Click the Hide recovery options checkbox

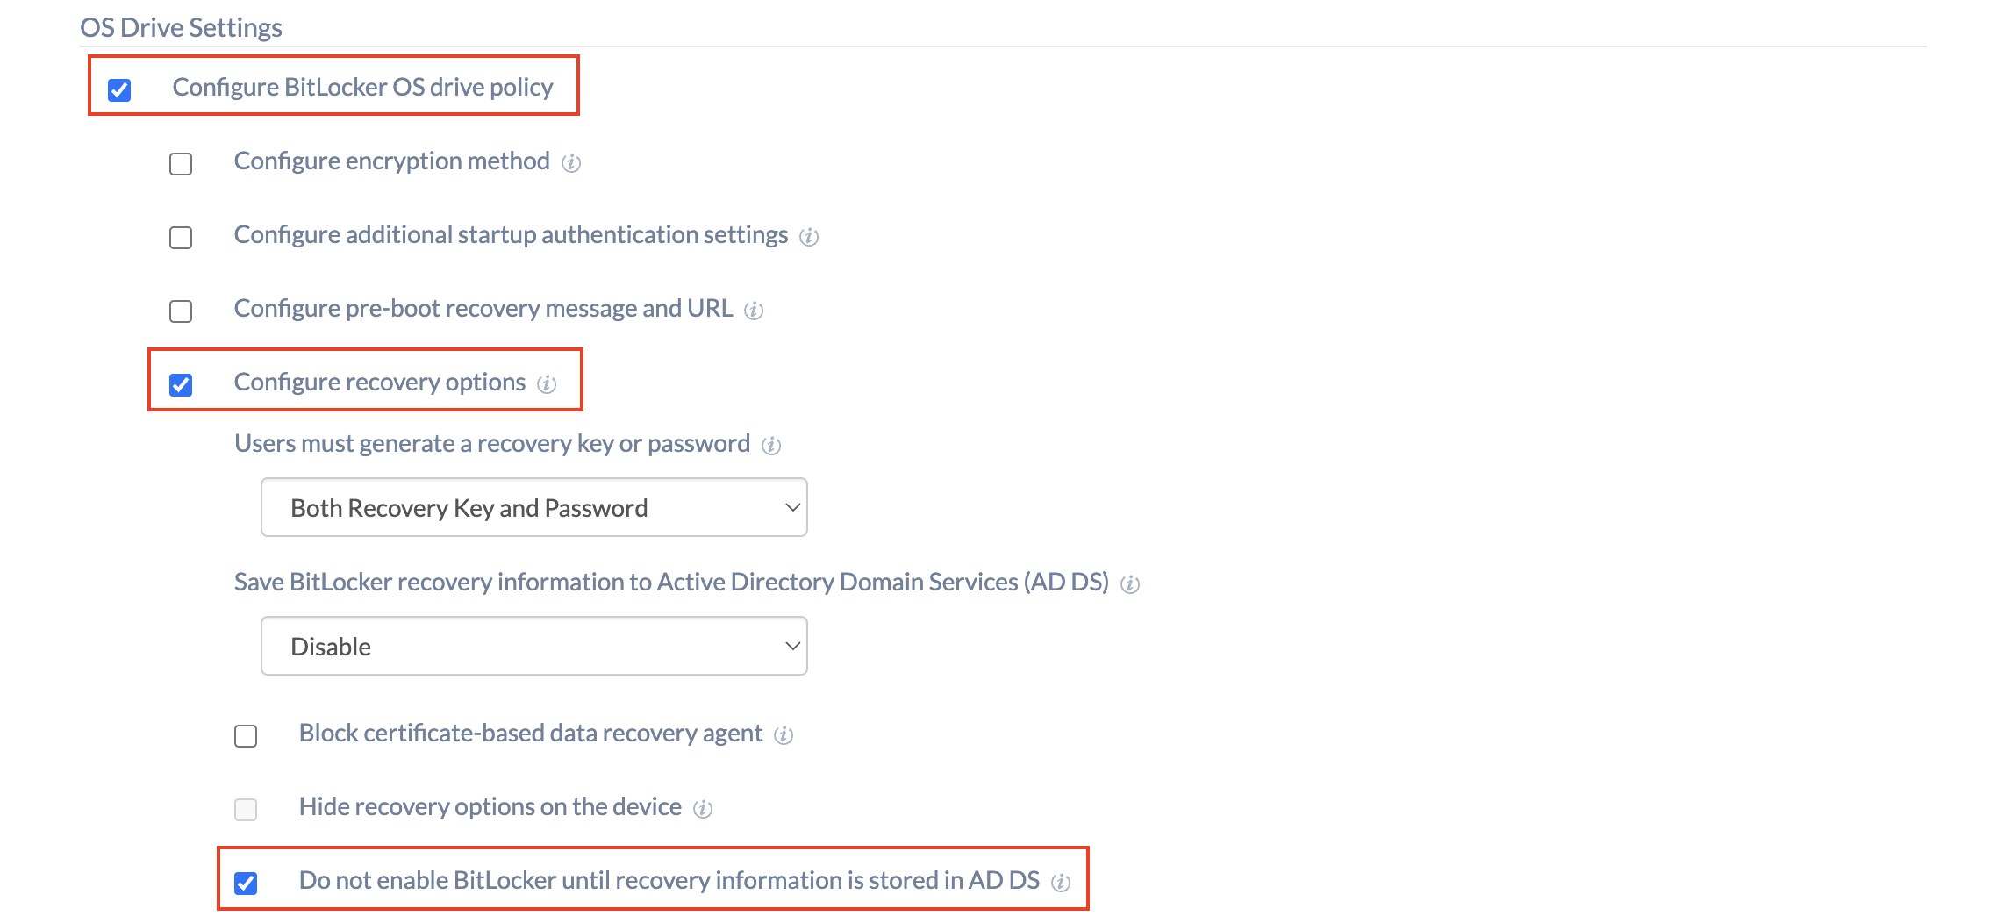246,809
